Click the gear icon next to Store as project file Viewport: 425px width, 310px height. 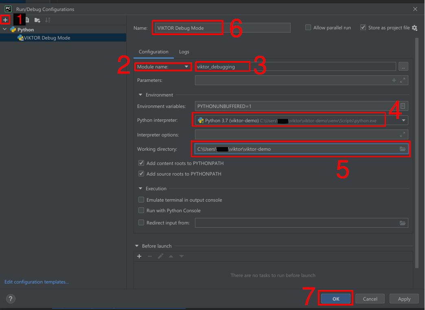click(414, 28)
